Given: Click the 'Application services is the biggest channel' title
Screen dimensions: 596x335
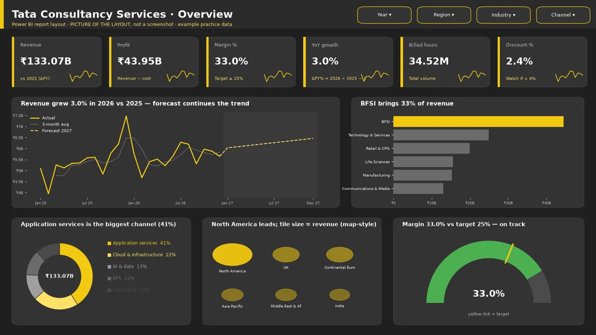Looking at the screenshot, I should click(x=98, y=224).
